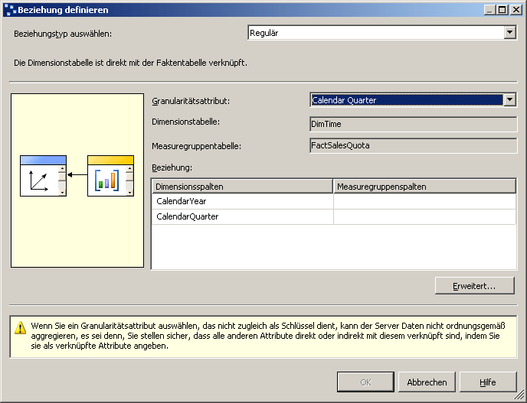The width and height of the screenshot is (527, 403).
Task: Click the blue header of dimension table diagram
Action: point(43,160)
